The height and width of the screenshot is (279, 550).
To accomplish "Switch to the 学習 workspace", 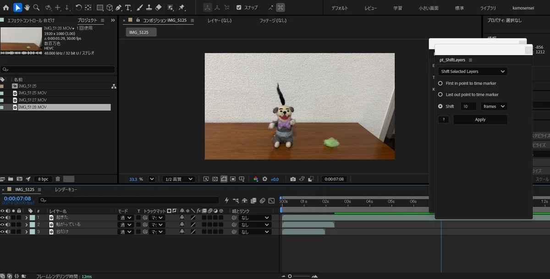I will pyautogui.click(x=398, y=8).
